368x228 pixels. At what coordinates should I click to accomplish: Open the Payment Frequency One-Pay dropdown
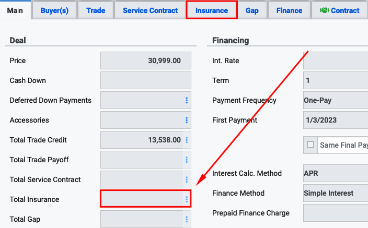336,100
